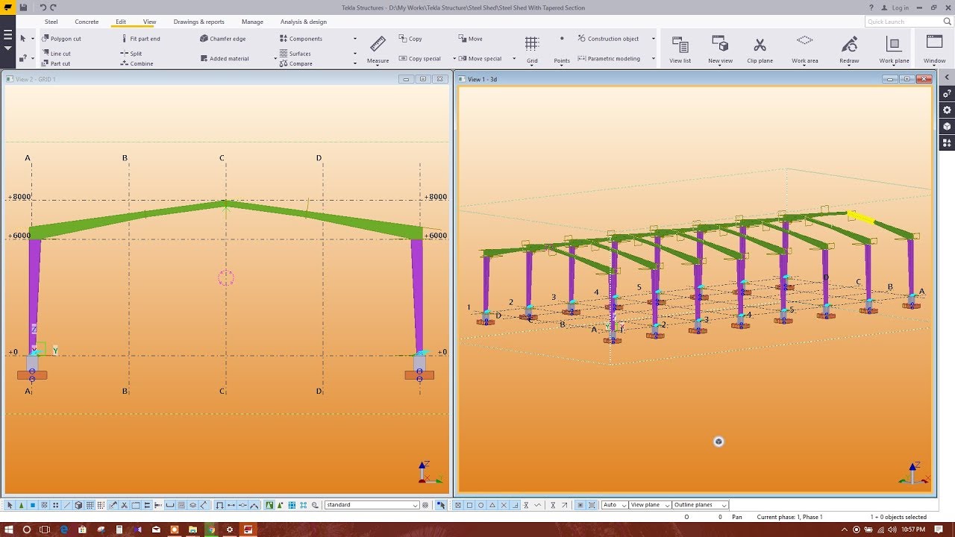
Task: Open the Drawings & reports tab
Action: point(198,22)
